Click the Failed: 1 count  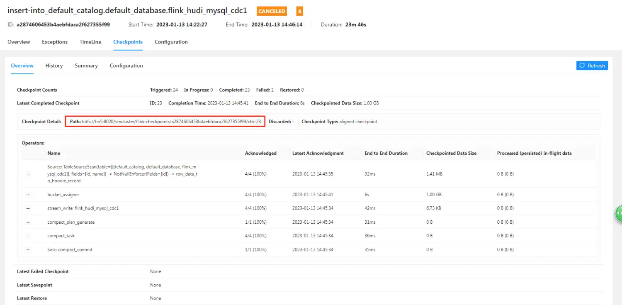265,90
